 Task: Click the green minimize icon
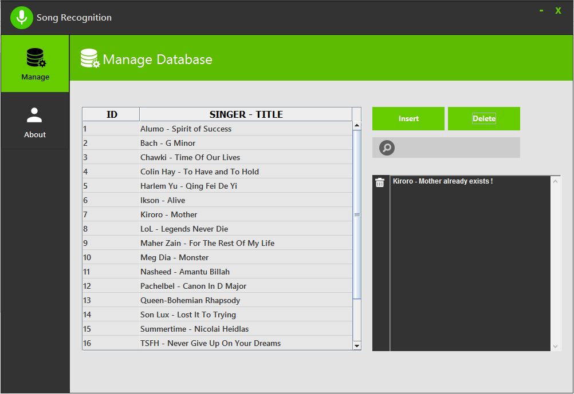pos(541,10)
